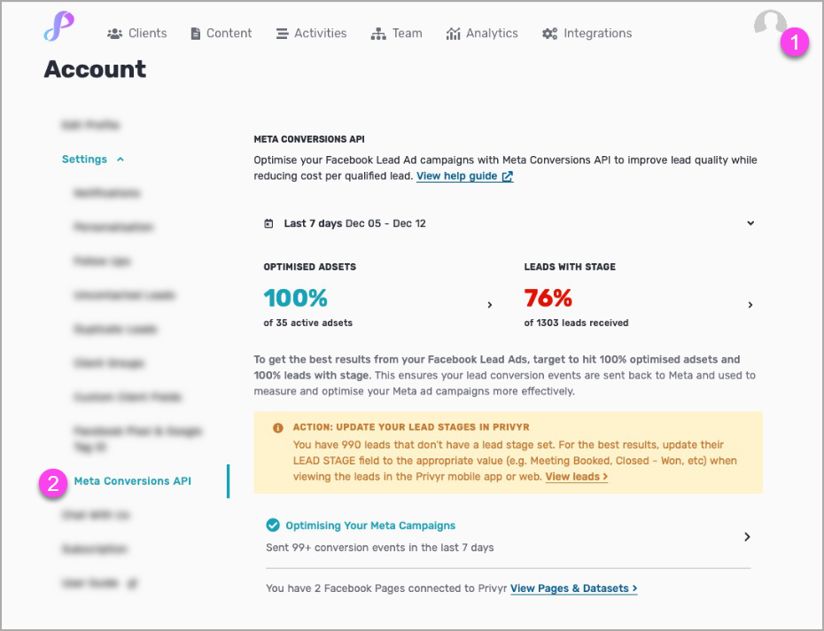The width and height of the screenshot is (824, 631).
Task: Open the Analytics page
Action: point(482,34)
